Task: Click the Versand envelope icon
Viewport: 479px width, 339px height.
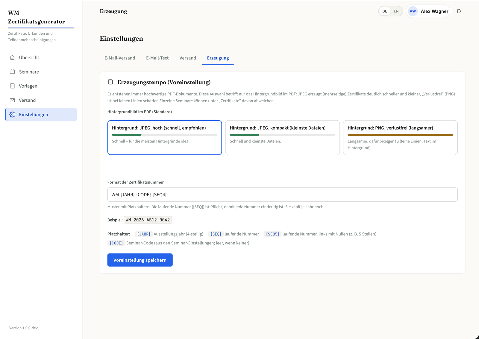Action: coord(12,100)
